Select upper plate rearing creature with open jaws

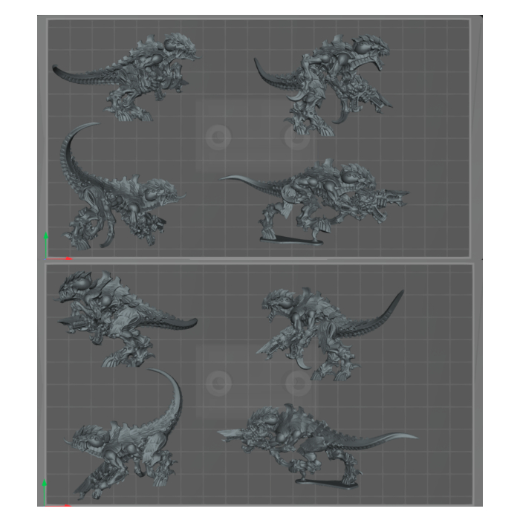(x=323, y=85)
